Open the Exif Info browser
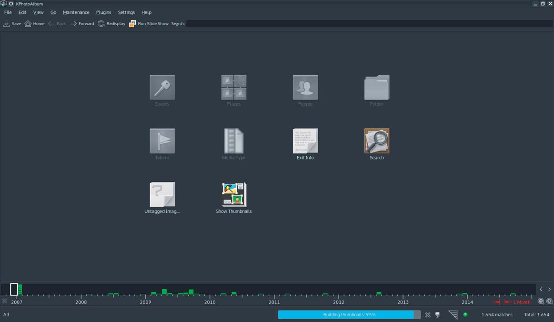 coord(305,144)
